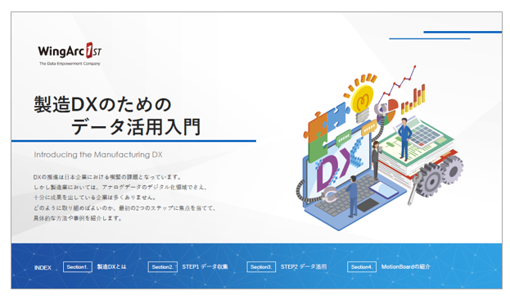
Task: Click paragraph line starting 具体的な方法や事例
Action: 78,218
